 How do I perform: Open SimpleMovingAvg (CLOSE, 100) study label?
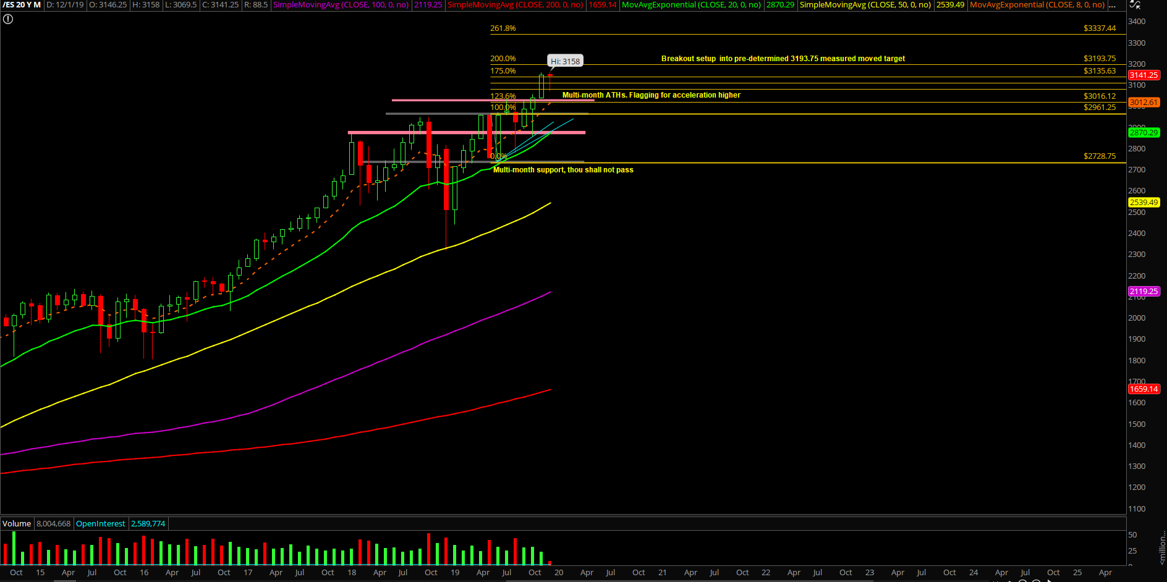341,5
